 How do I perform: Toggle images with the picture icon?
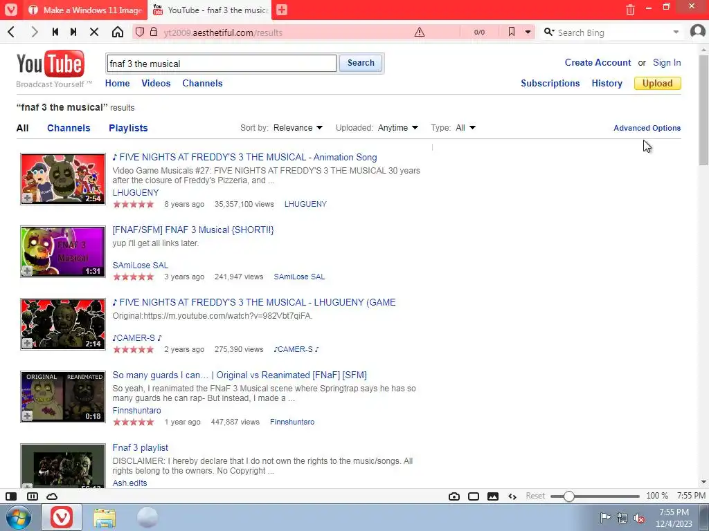(493, 496)
